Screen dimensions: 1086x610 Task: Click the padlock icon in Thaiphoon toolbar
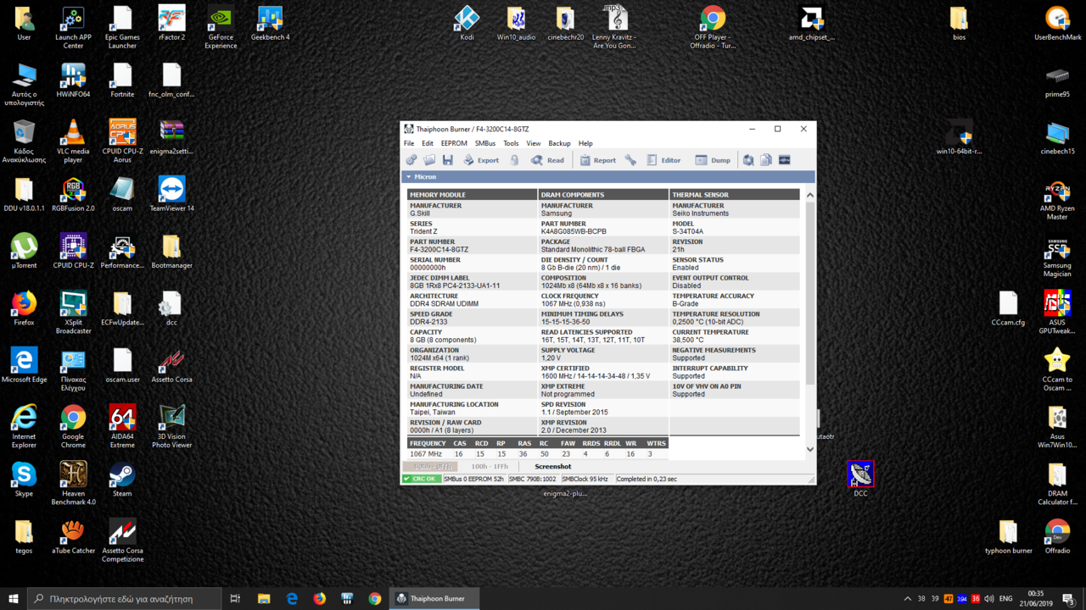(x=514, y=160)
